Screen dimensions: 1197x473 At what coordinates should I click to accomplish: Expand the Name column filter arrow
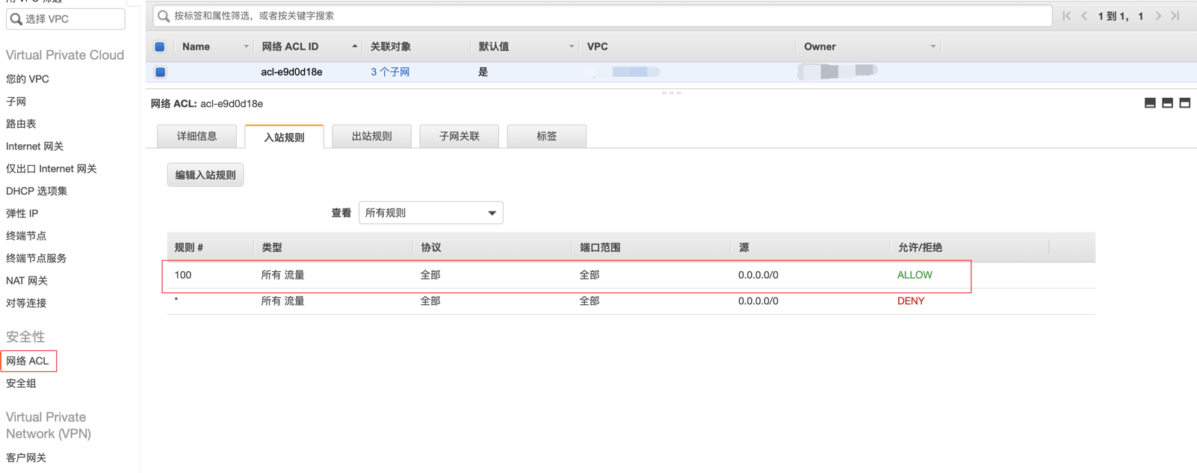246,46
